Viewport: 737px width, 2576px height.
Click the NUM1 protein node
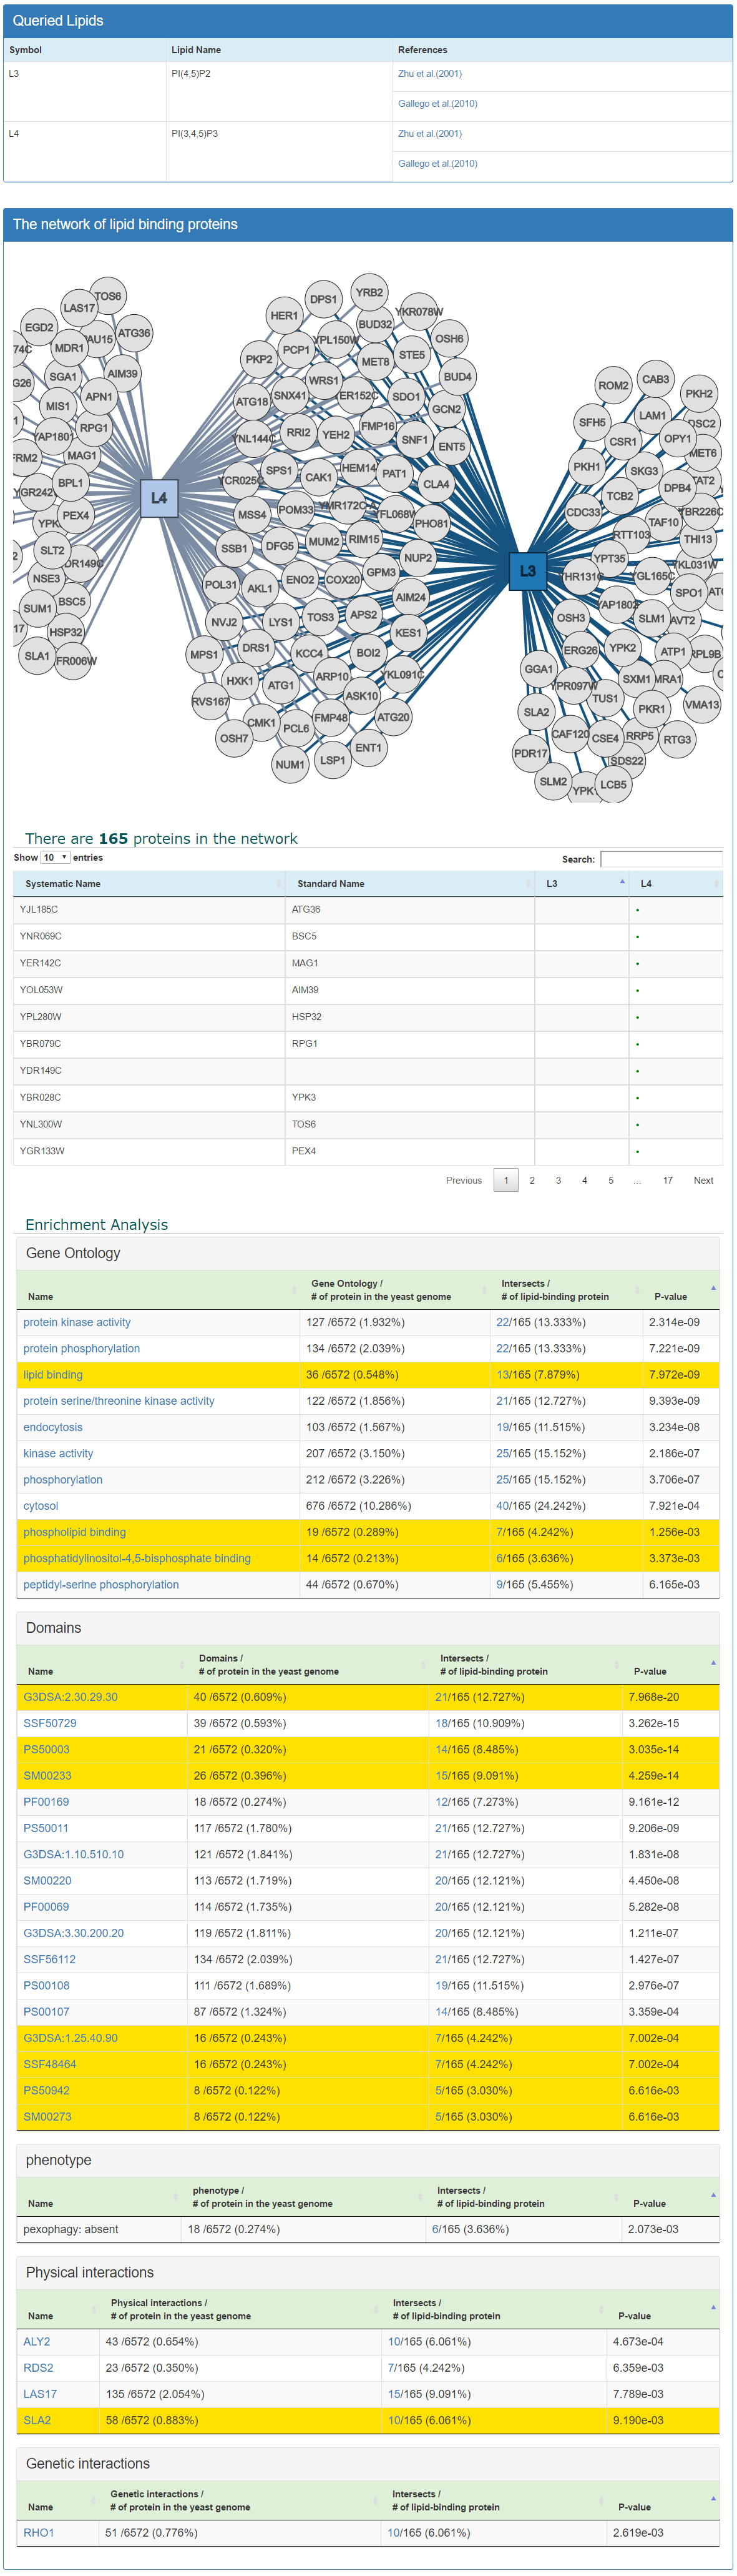[290, 765]
